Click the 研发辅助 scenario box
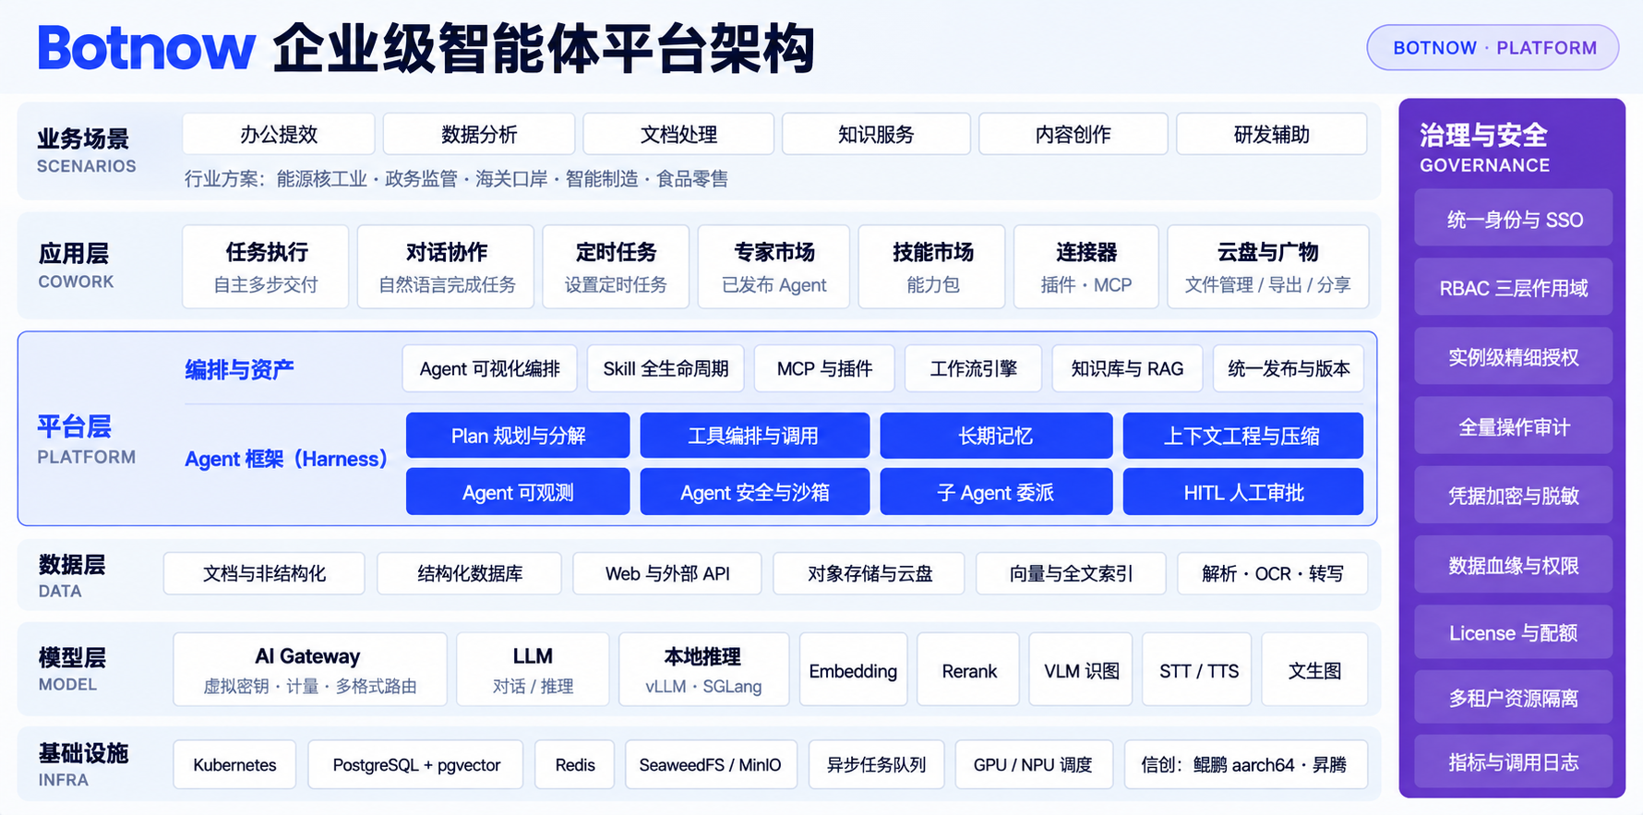The height and width of the screenshot is (815, 1643). 1272,134
